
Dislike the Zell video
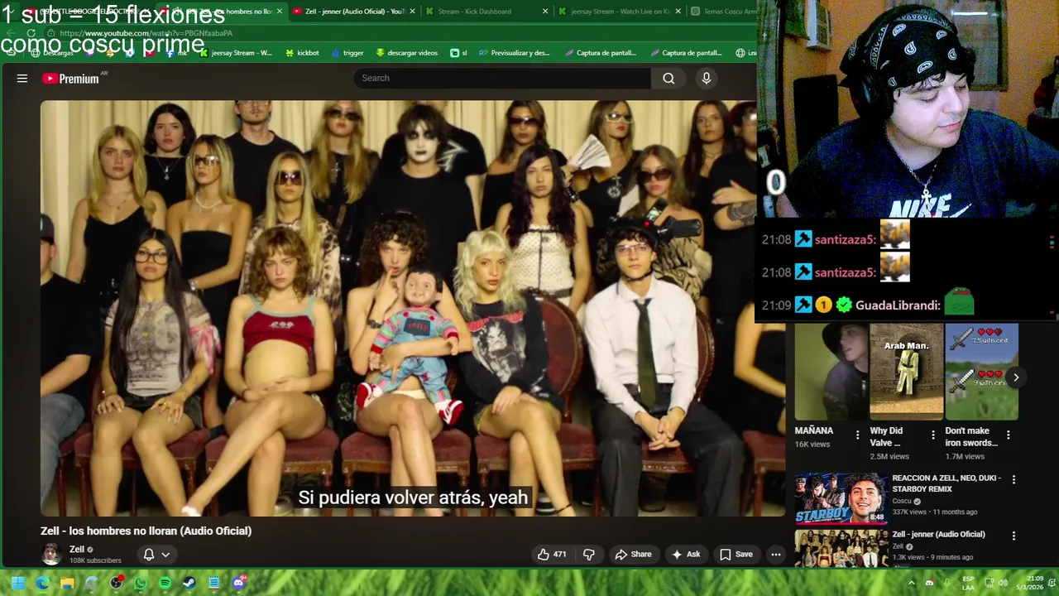tap(589, 555)
